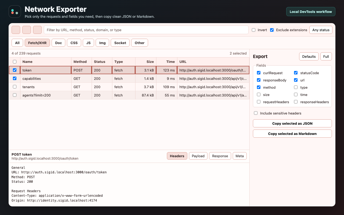This screenshot has height=215, width=344.
Task: Select the tenants request name
Action: tap(28, 87)
